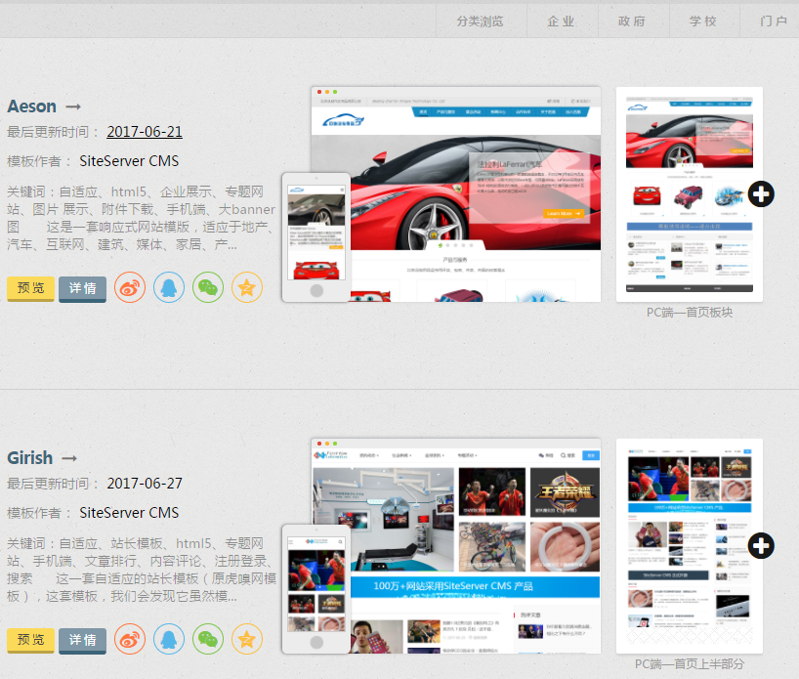Share Aeson template to Weibo
This screenshot has width=799, height=679.
point(130,287)
